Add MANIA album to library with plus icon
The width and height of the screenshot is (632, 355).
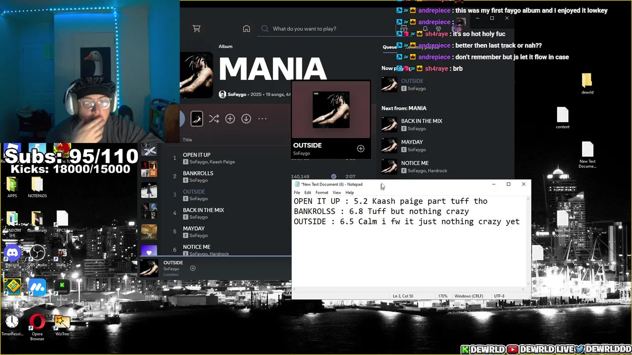[230, 119]
